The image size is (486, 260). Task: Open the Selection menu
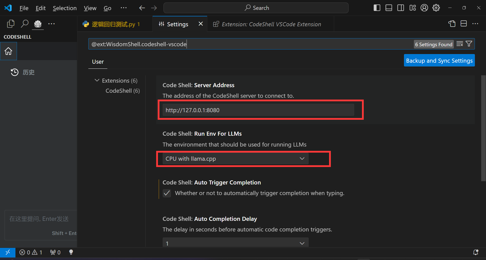[65, 8]
